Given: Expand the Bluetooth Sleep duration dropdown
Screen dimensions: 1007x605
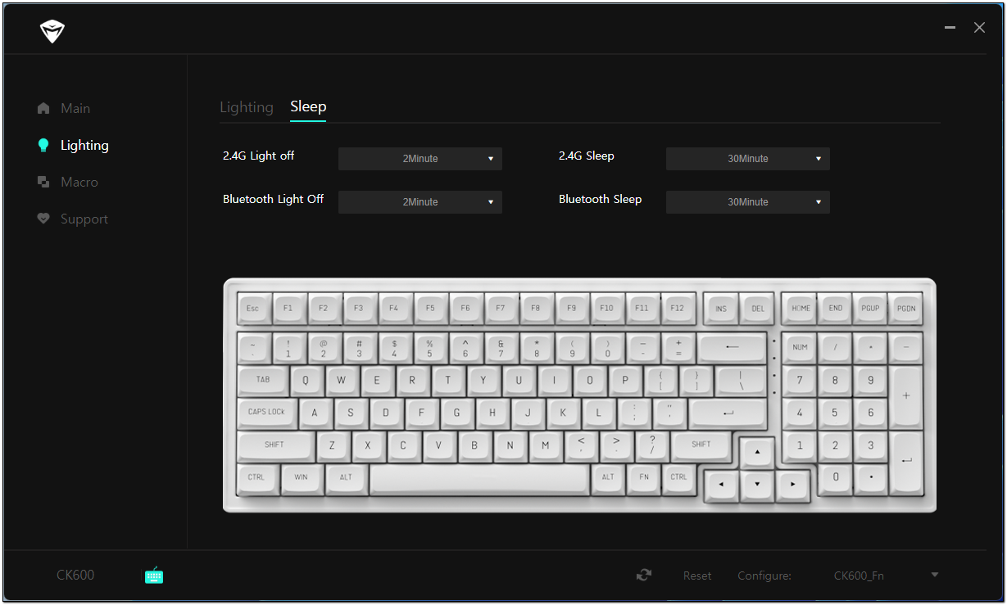Looking at the screenshot, I should 747,202.
